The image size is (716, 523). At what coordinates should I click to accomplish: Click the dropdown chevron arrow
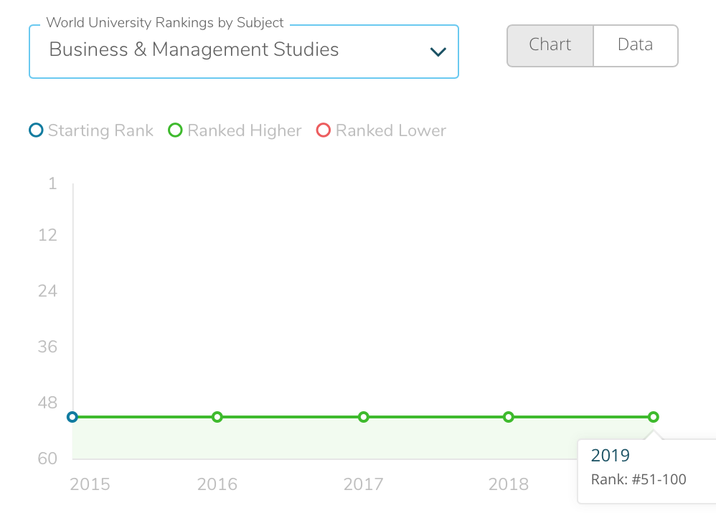coord(438,52)
